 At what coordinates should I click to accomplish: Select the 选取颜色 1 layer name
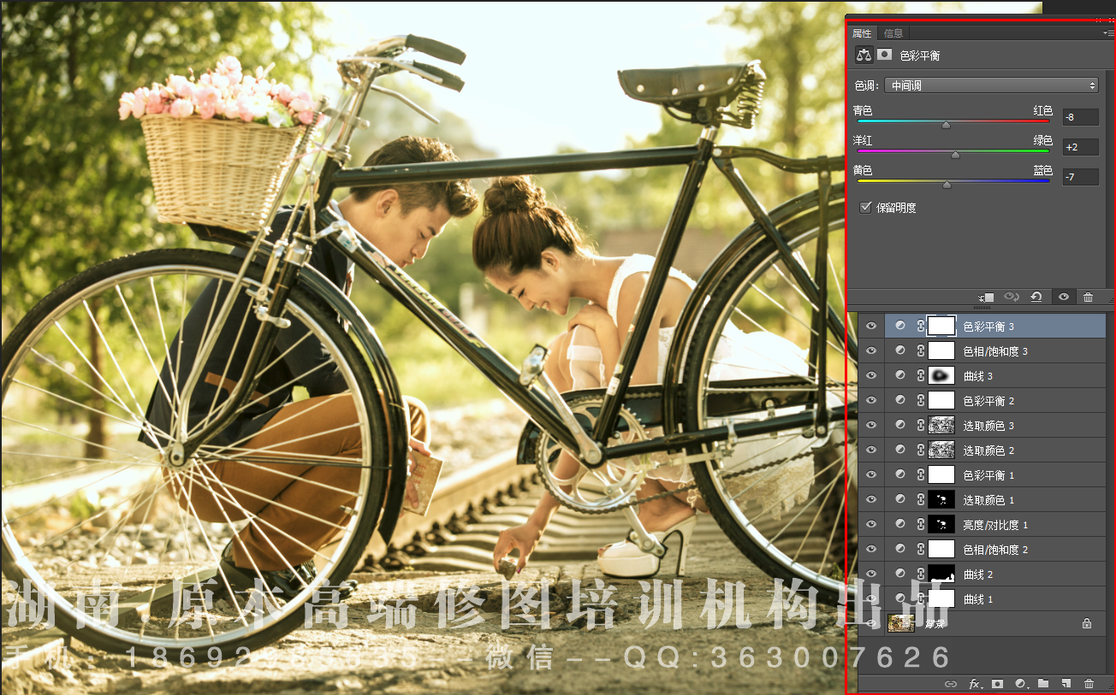988,500
